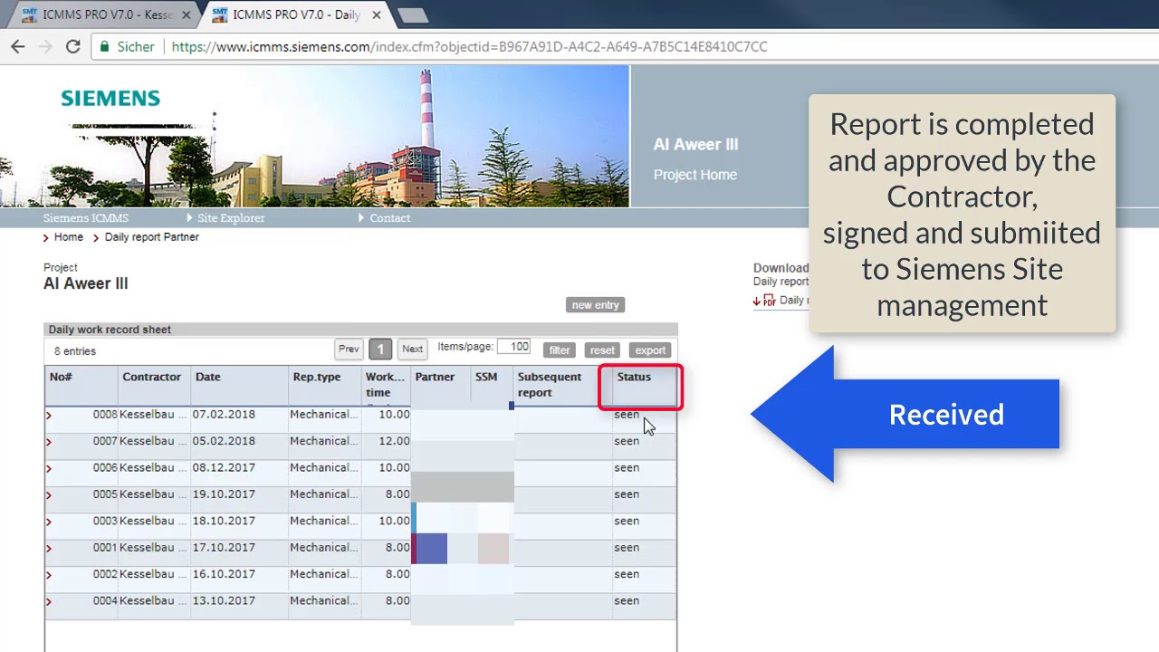This screenshot has width=1159, height=652.
Task: Click the Project Home link
Action: point(695,175)
